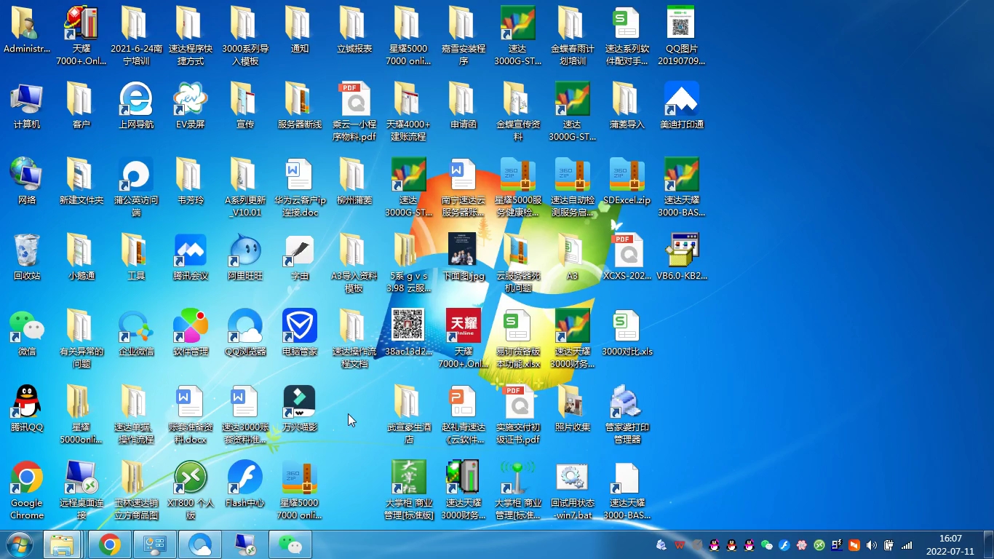The image size is (994, 559).
Task: Select the XCXS-202... PDF file
Action: click(627, 258)
